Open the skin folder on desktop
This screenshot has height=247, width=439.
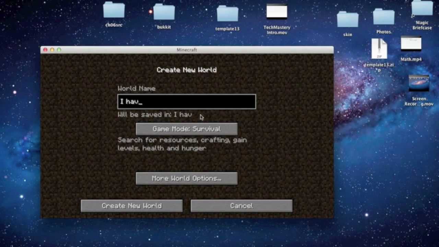(347, 20)
